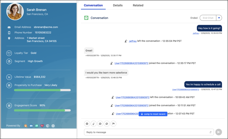Image resolution: width=228 pixels, height=139 pixels.
Task: Click the 90% engagement score value
Action: pos(42,106)
